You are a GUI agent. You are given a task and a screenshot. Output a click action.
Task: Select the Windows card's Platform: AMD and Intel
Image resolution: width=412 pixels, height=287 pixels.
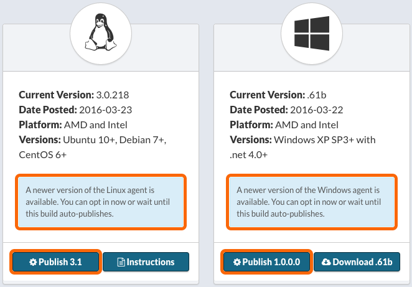(x=284, y=125)
